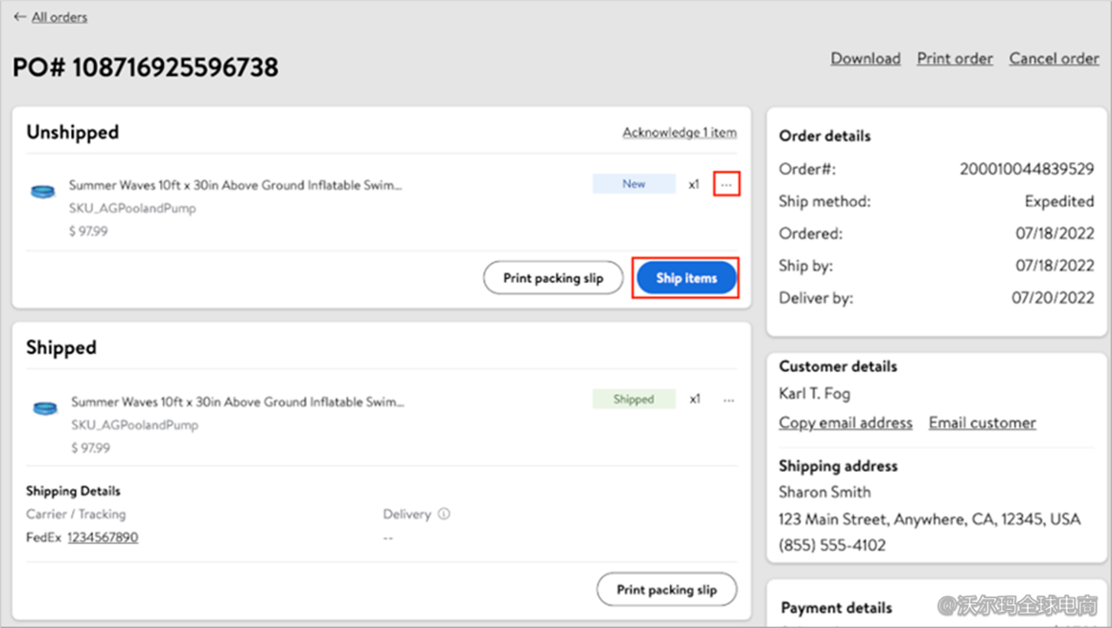This screenshot has width=1112, height=628.
Task: Open more options for the unshipped item
Action: [x=727, y=184]
